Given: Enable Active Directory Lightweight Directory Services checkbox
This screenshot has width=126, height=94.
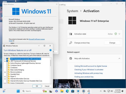Looking at the screenshot, I should coord(7,63).
